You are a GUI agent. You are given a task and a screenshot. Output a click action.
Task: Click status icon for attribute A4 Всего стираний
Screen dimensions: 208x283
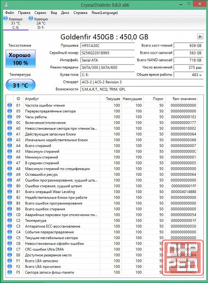click(10, 145)
